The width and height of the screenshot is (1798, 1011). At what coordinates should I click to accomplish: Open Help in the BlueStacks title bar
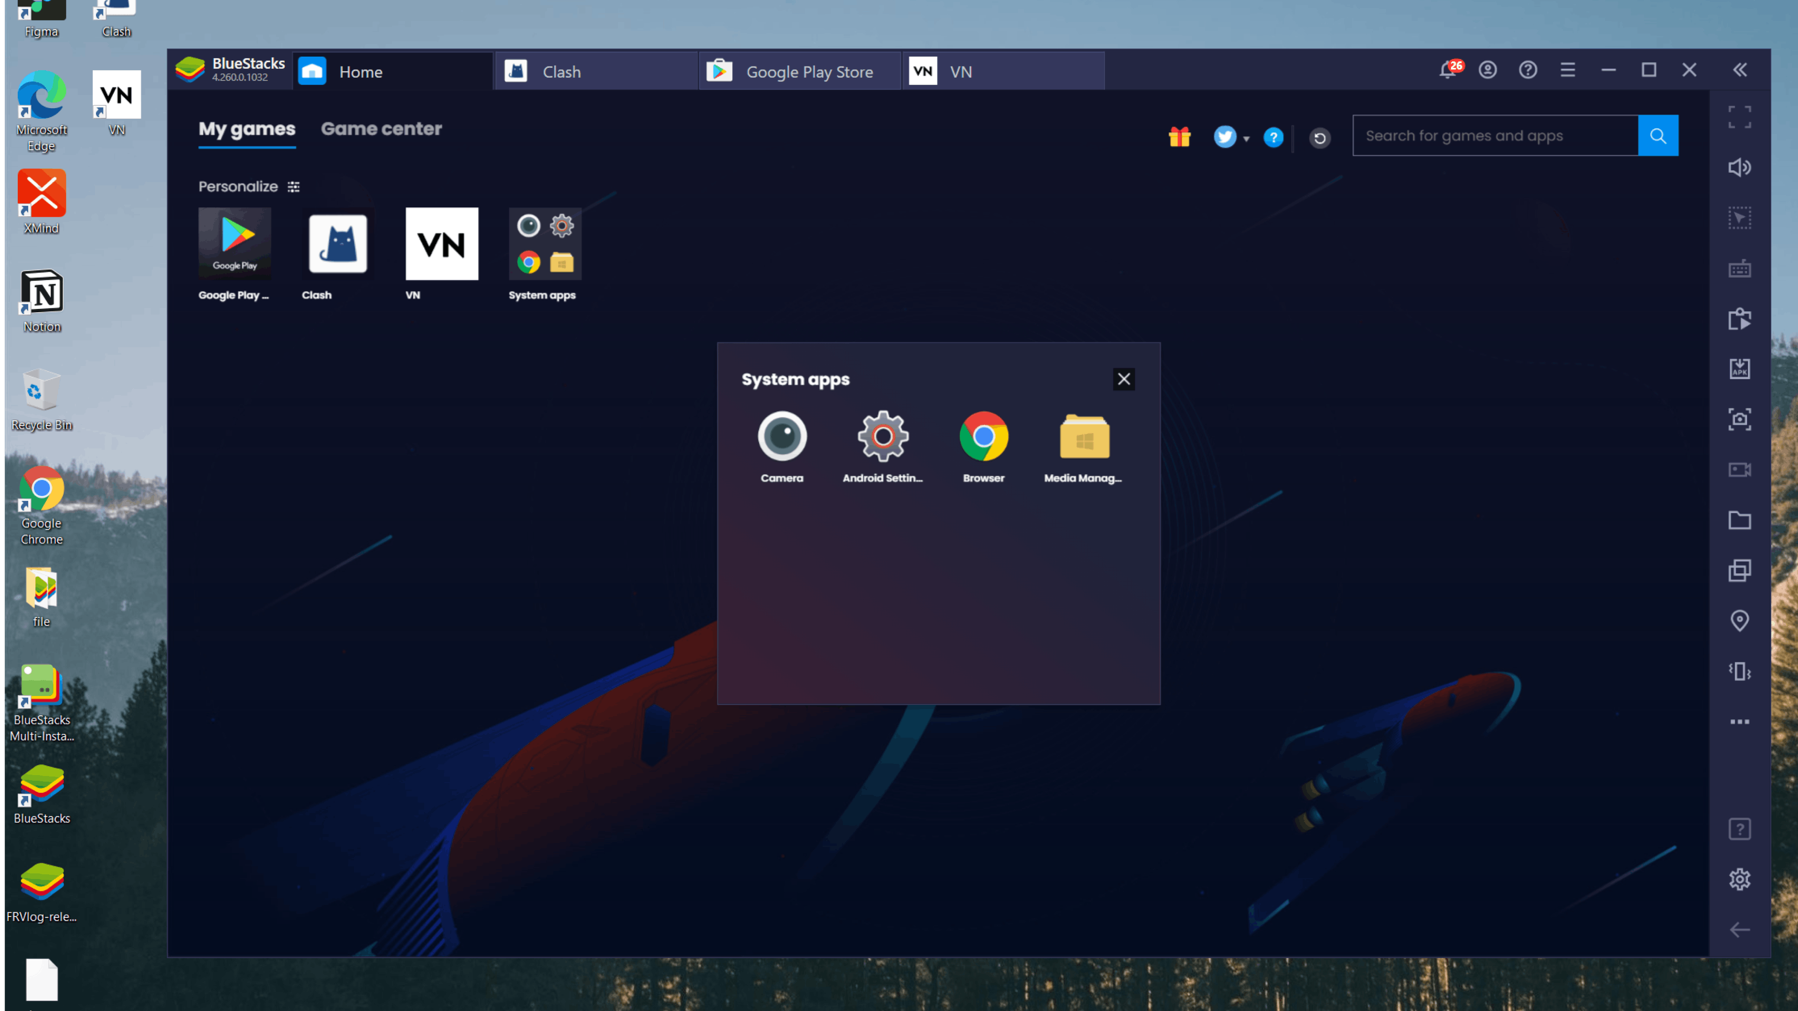coord(1528,70)
